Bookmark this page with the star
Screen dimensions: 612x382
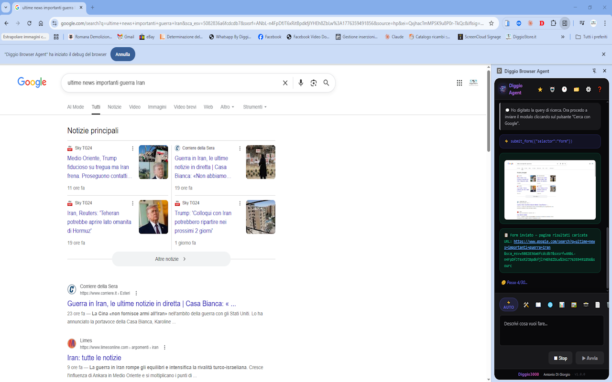pyautogui.click(x=491, y=23)
